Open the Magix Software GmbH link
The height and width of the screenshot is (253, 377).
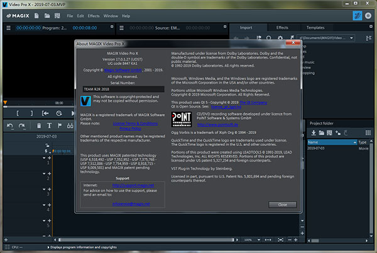tap(123, 70)
